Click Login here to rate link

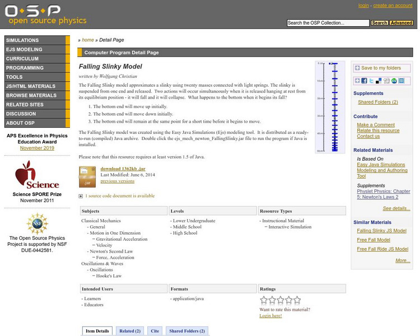tap(270, 316)
